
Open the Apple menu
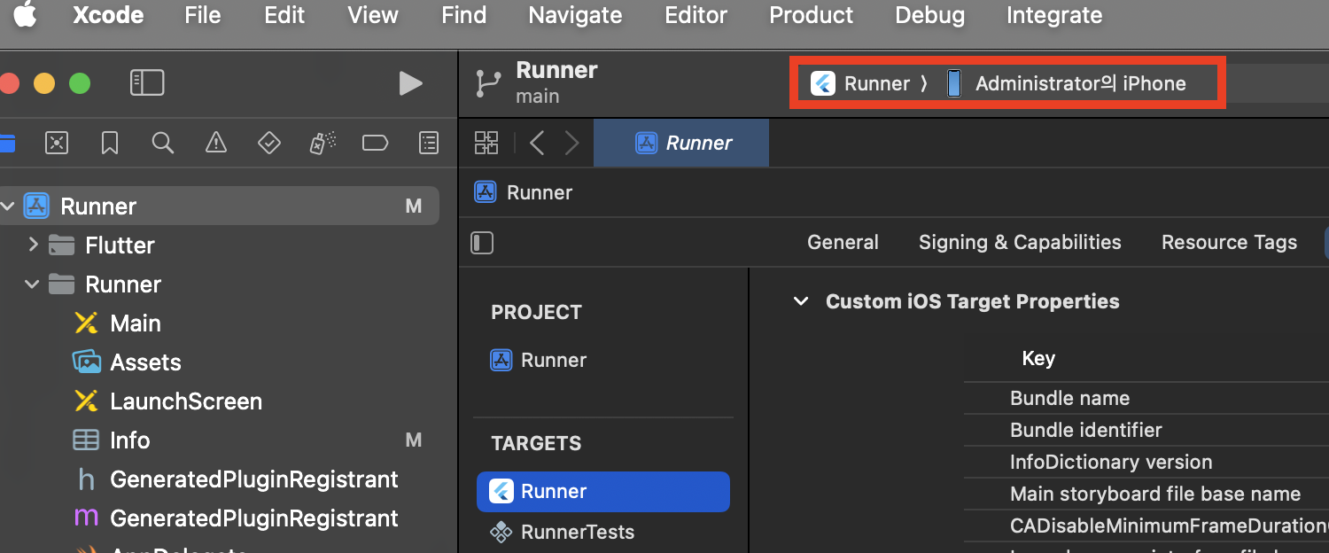click(x=25, y=15)
